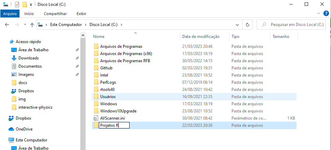Screen dimensions: 331x150
Task: Switch to the Exibir ribbon tab
Action: point(81,14)
